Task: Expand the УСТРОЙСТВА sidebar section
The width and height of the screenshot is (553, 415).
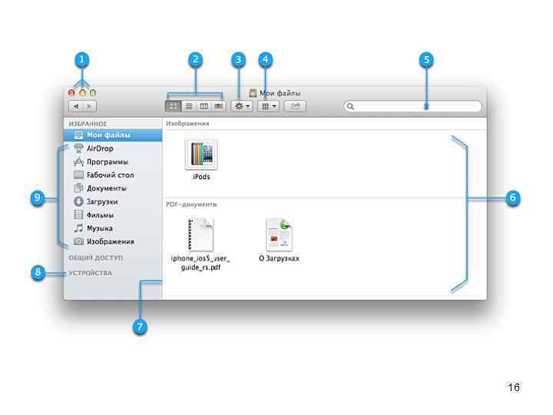Action: [x=91, y=273]
